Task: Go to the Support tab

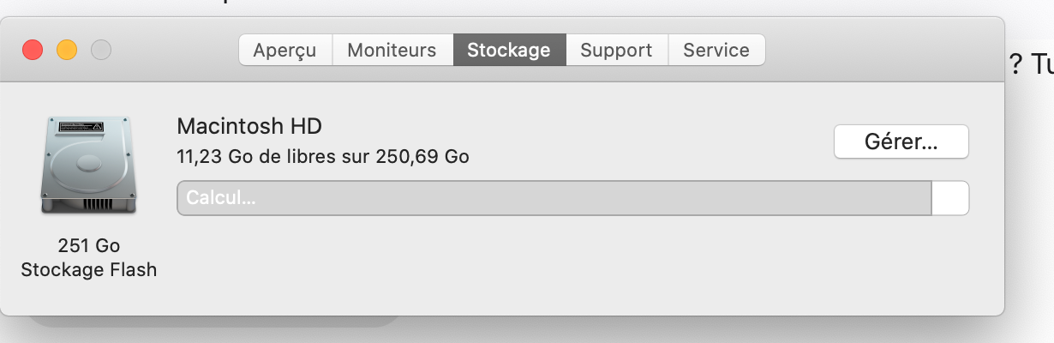Action: click(x=616, y=50)
